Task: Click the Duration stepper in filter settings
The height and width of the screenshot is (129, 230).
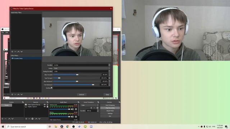Action: [x=109, y=65]
